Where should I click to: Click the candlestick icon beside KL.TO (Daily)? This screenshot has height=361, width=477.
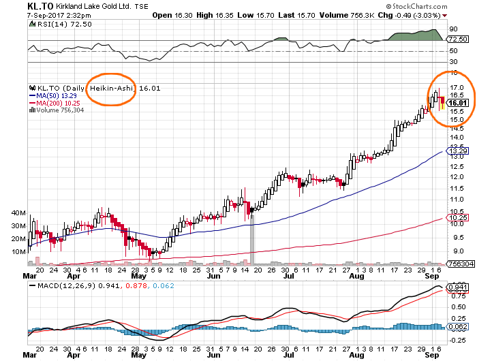(x=32, y=88)
